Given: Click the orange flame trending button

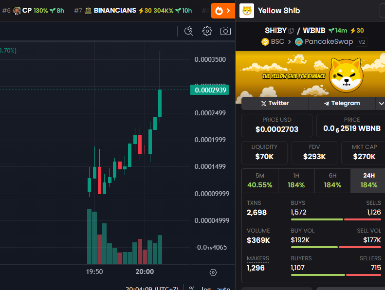Looking at the screenshot, I should click(223, 11).
